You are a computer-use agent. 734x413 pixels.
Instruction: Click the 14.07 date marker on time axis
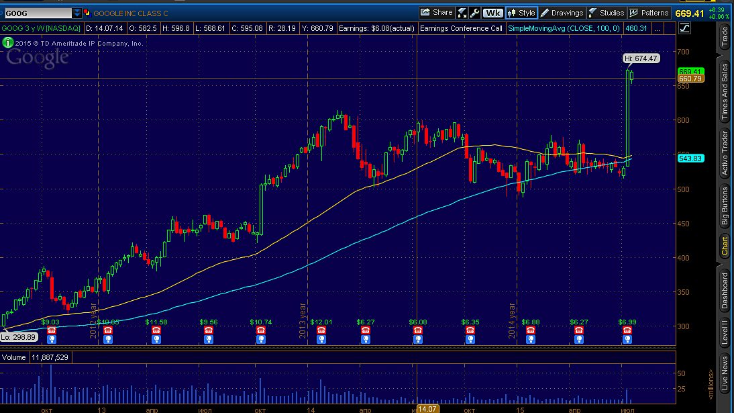427,409
